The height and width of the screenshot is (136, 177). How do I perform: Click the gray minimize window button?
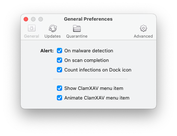point(33,19)
